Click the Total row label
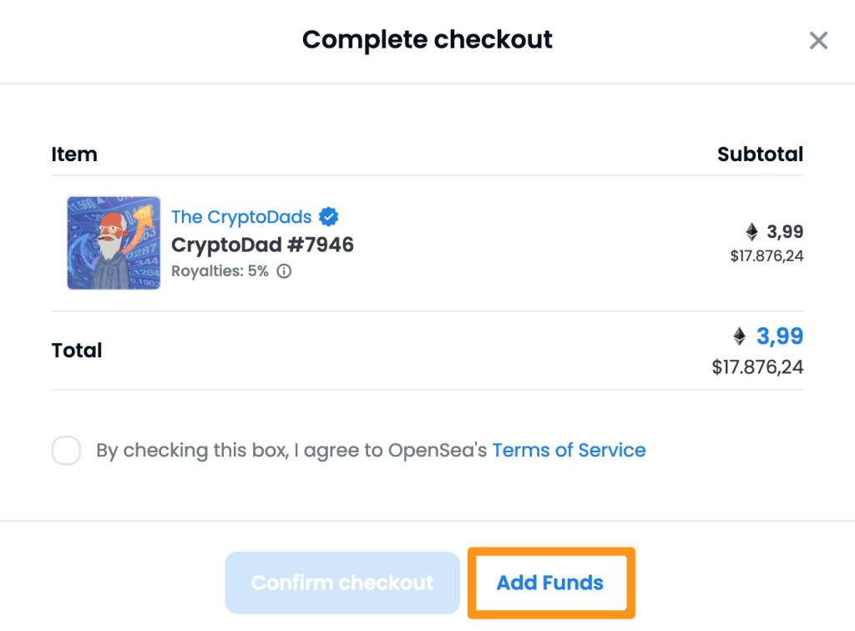This screenshot has width=855, height=631. click(77, 351)
